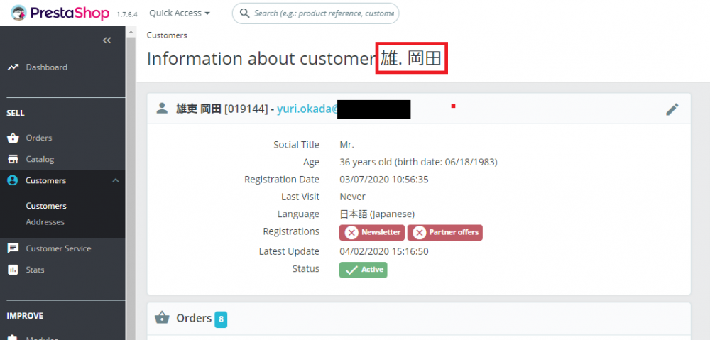
Task: Click the checkmark on the Active badge
Action: point(351,270)
